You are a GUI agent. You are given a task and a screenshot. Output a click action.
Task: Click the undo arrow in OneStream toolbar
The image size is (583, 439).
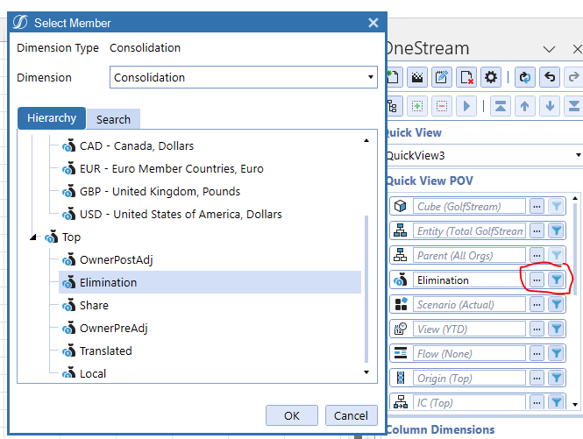(x=551, y=77)
